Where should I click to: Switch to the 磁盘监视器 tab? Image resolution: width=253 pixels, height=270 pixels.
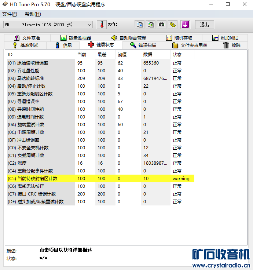click(x=76, y=38)
